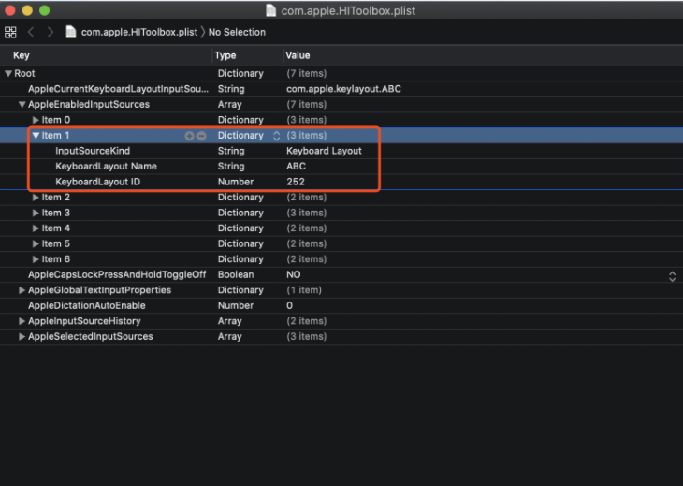The image size is (683, 486).
Task: Open the Dictionary type selector for Item 1
Action: pos(276,136)
